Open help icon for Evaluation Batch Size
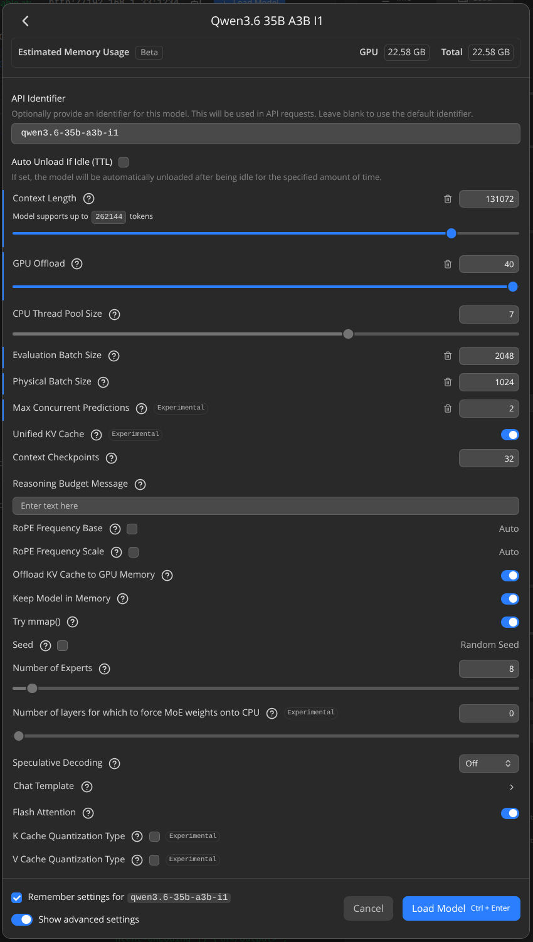This screenshot has height=942, width=533. click(x=113, y=356)
